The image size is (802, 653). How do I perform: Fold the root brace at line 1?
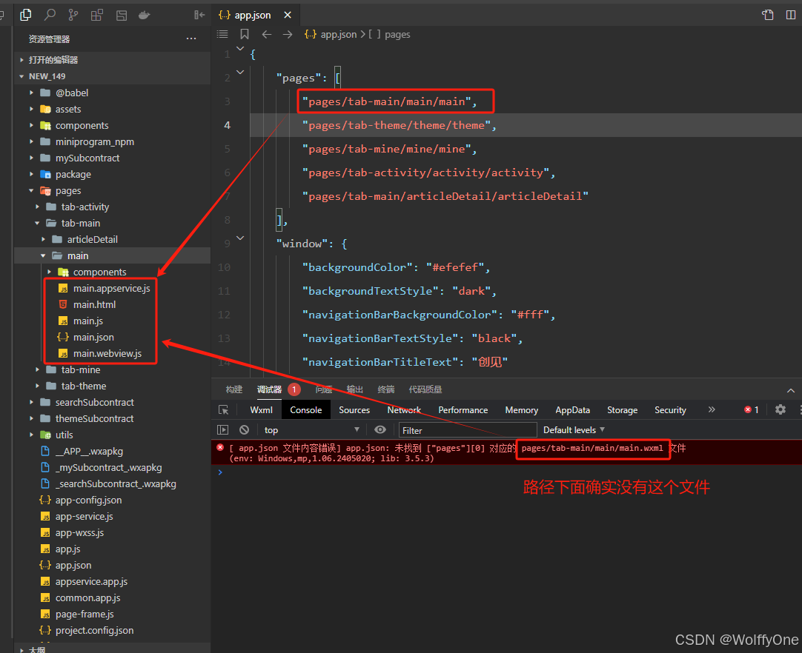click(240, 49)
